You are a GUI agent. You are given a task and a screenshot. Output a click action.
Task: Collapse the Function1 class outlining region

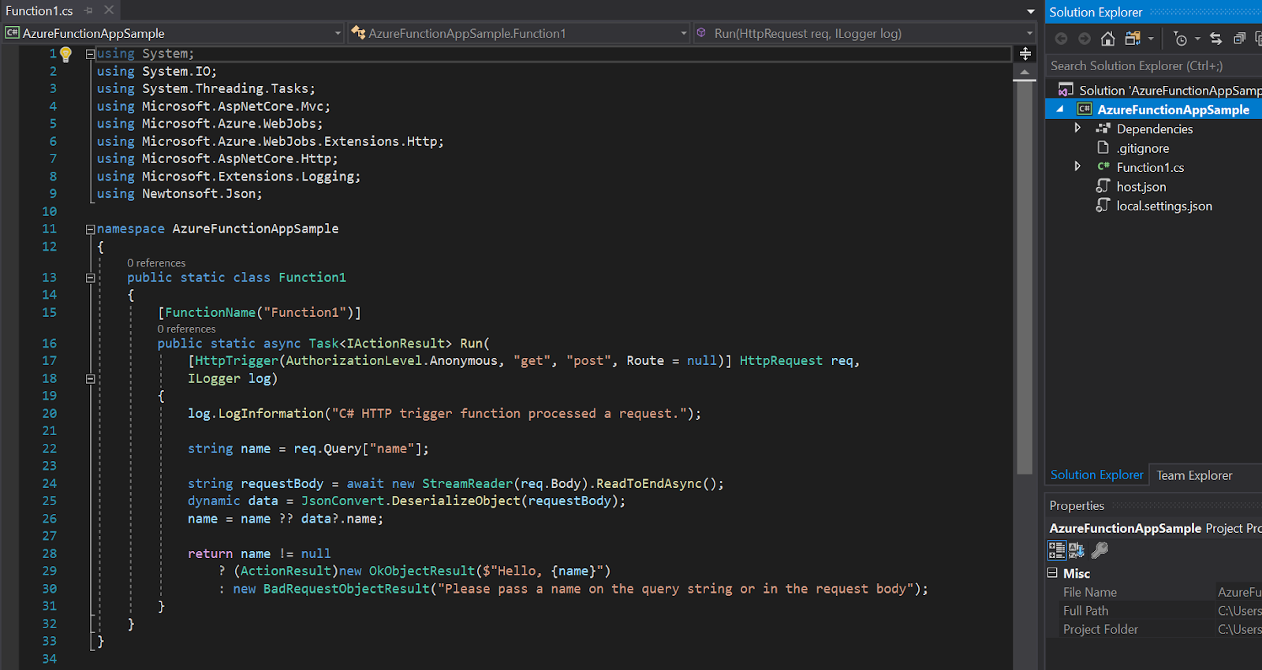click(90, 277)
